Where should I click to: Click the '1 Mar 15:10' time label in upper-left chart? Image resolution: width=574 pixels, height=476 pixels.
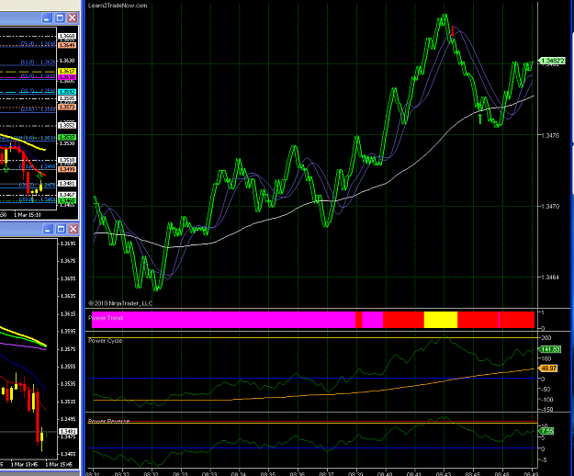(x=28, y=215)
